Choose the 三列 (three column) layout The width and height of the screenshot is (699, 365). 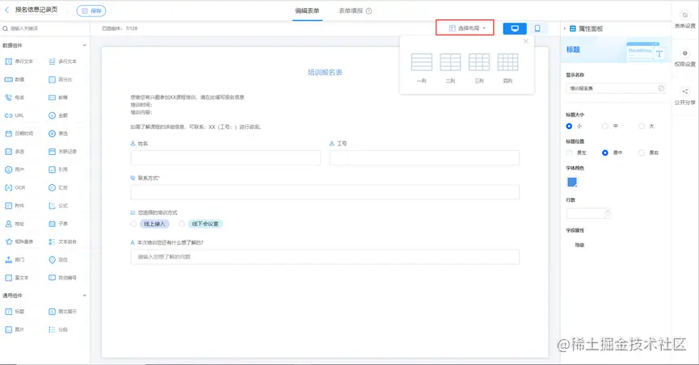tap(479, 68)
